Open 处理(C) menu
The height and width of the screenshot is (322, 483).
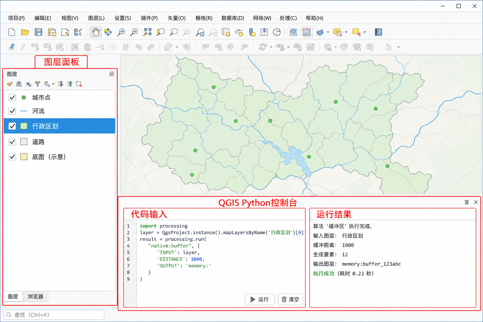[288, 18]
